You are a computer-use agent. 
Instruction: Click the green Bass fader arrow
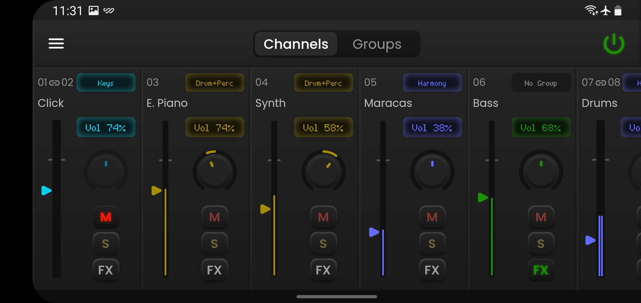click(x=483, y=198)
